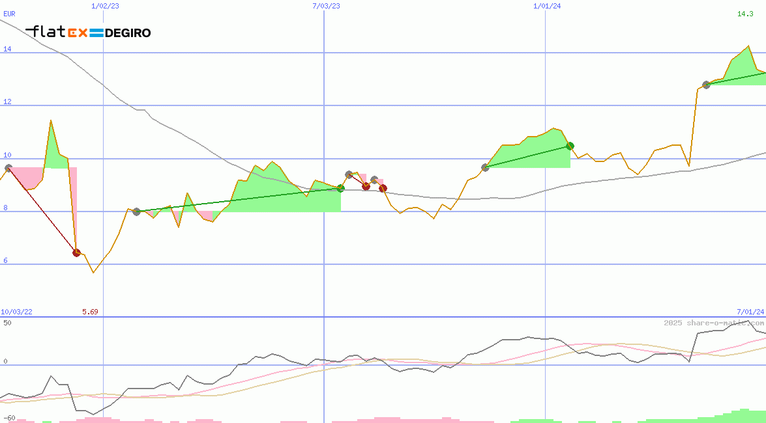Select the red marker ending the first downtrend line
Image resolution: width=766 pixels, height=423 pixels.
pos(76,252)
